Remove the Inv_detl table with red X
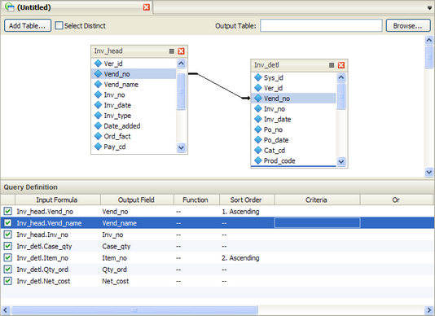Viewport: 435px width, 316px height. pyautogui.click(x=341, y=65)
